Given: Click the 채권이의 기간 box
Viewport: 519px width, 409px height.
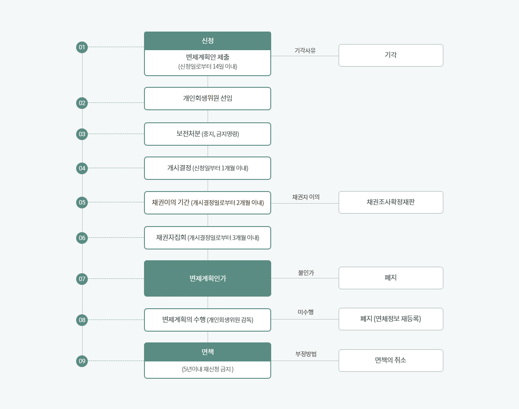Looking at the screenshot, I should click(x=208, y=203).
